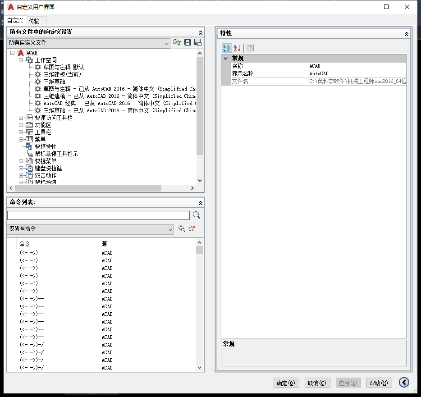Expand the 快捷菜单 tree node
421x397 pixels.
21,161
